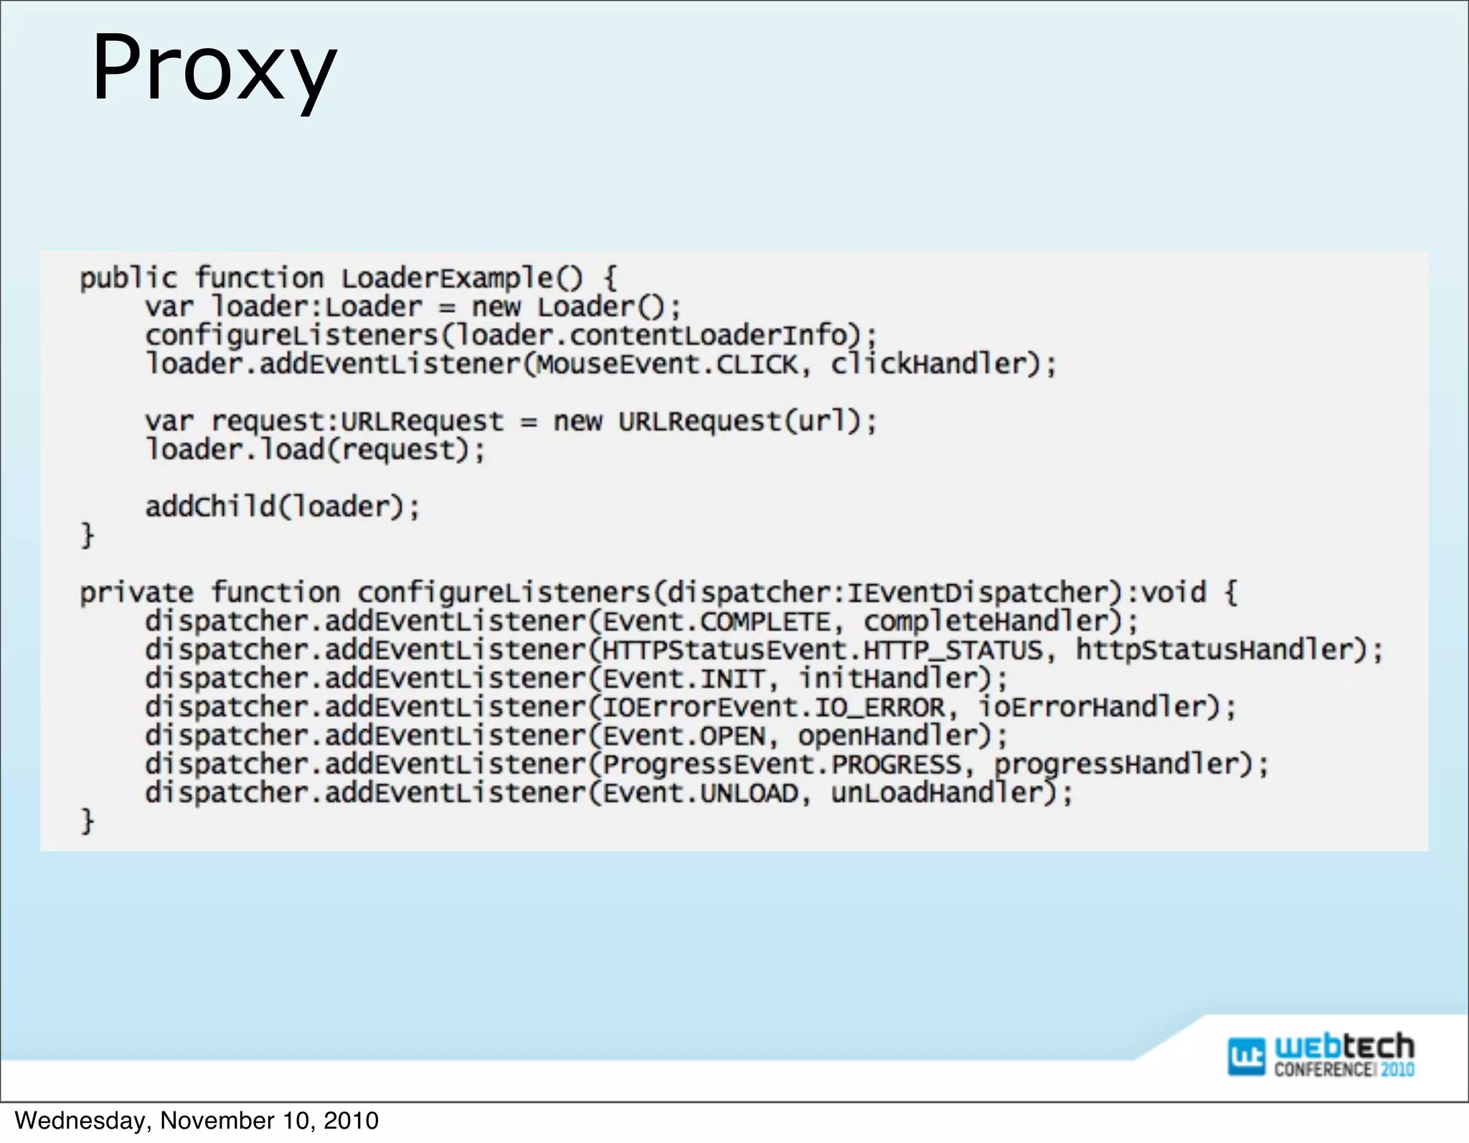The height and width of the screenshot is (1143, 1469).
Task: Click the line 'public function LoaderExample() {'
Action: click(x=348, y=278)
